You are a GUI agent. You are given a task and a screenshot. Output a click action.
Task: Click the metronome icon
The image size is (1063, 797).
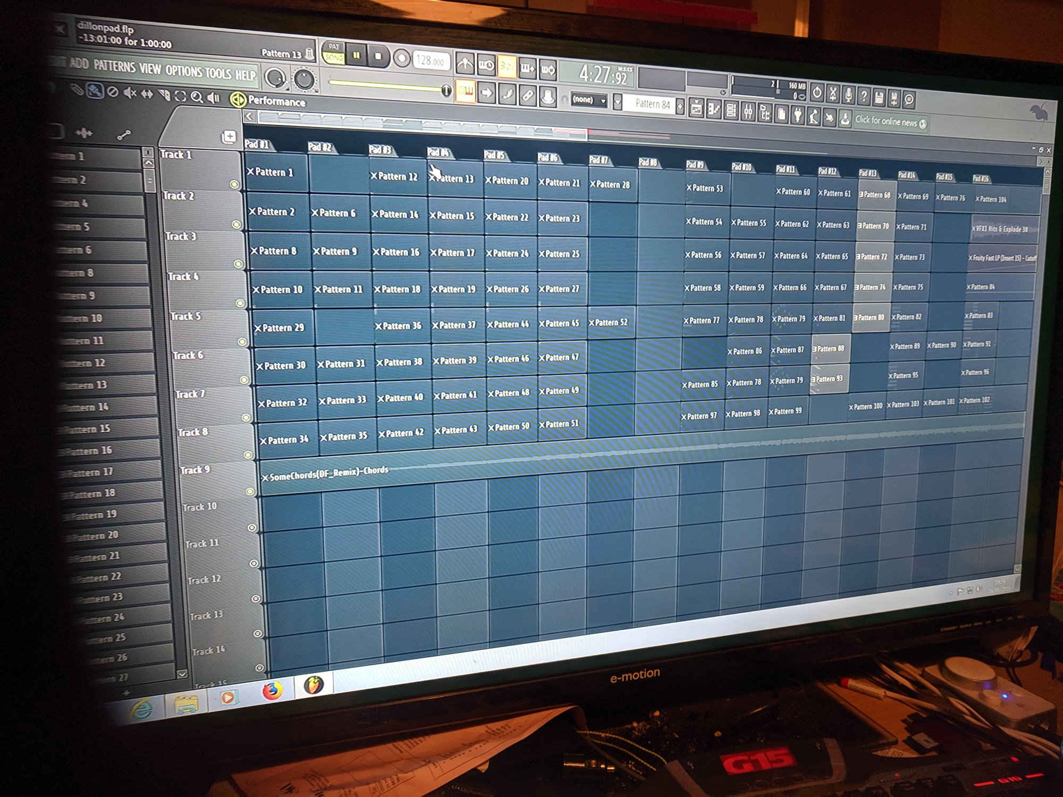point(464,64)
